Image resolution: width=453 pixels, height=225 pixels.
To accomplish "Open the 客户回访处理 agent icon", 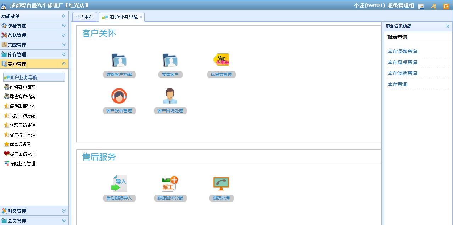I will 170,96.
